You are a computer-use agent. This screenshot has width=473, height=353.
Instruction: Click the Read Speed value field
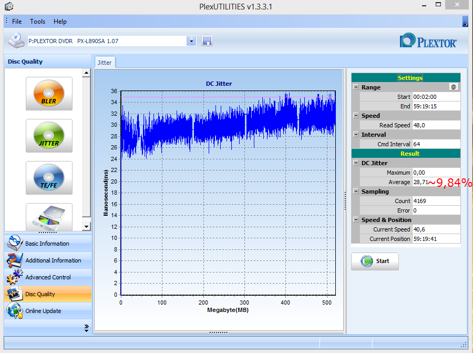click(x=436, y=125)
